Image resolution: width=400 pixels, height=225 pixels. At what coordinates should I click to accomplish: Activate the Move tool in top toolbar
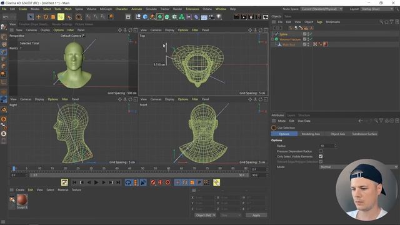(x=38, y=17)
